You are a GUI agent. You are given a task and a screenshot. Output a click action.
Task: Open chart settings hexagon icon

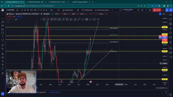pos(142,10)
